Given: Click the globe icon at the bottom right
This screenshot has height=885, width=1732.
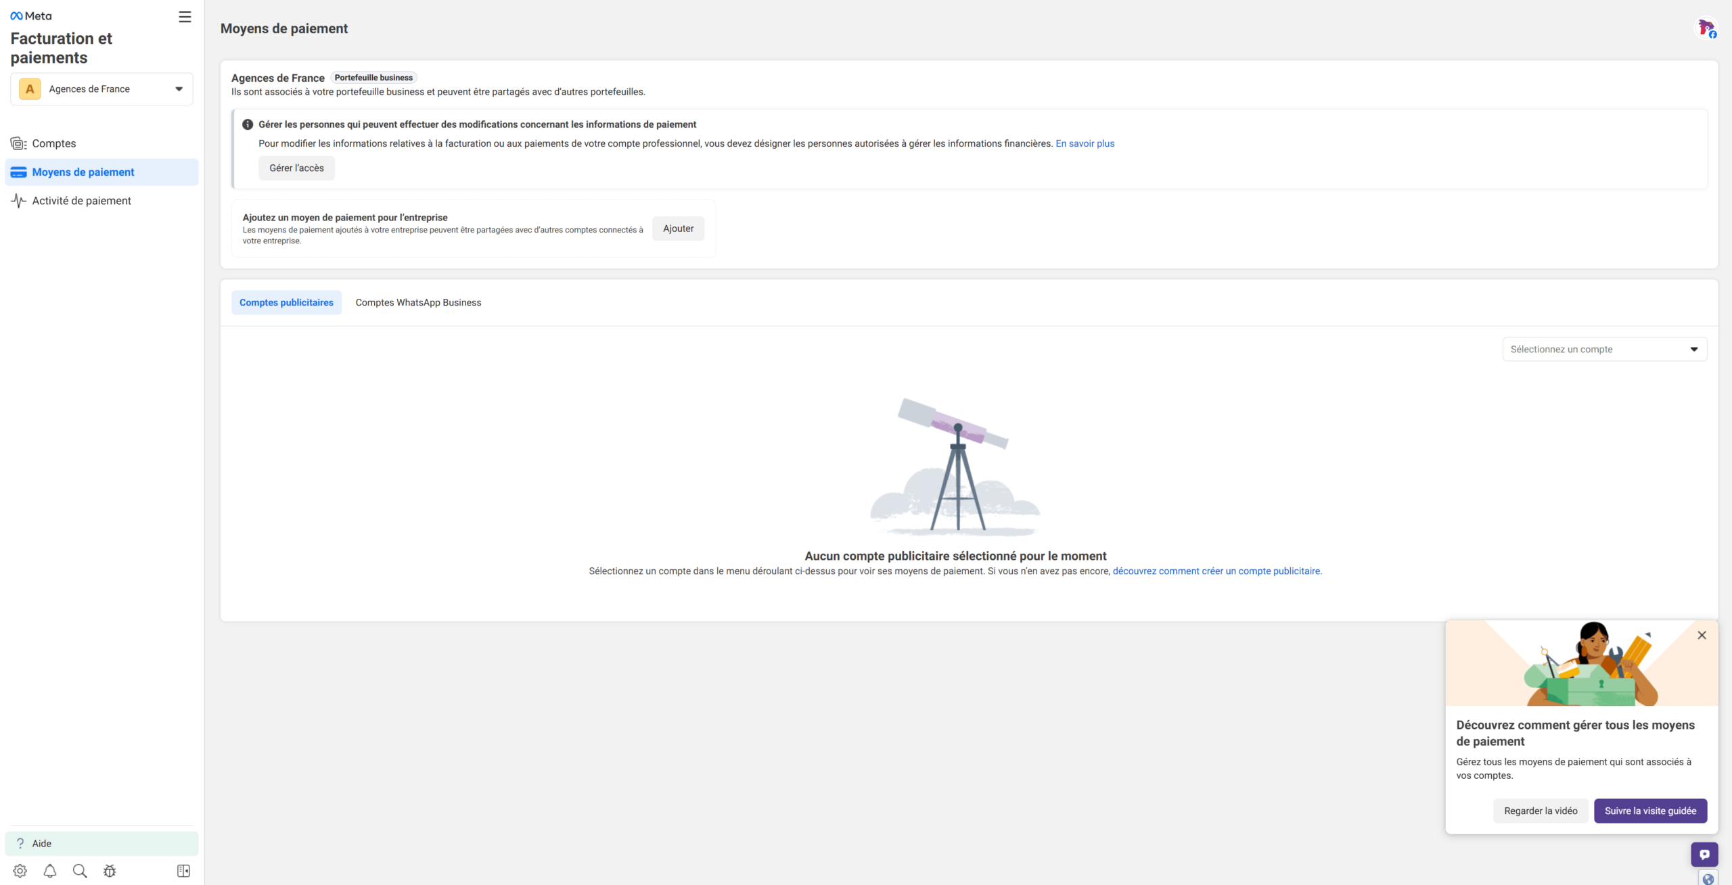Looking at the screenshot, I should tap(1708, 879).
